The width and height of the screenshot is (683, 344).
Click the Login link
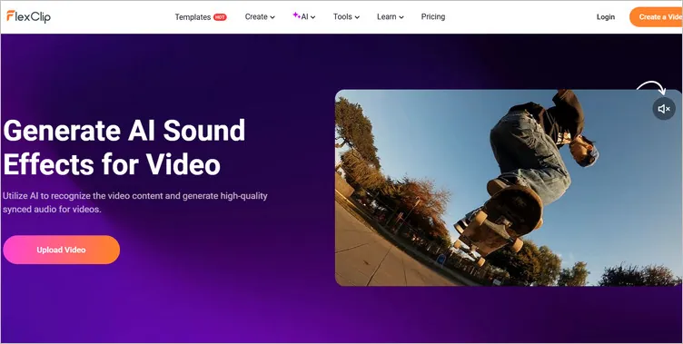click(x=606, y=17)
